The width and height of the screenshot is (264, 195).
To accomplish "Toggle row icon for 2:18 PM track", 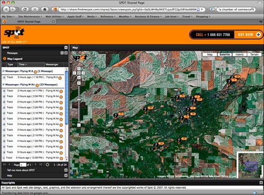I will click(x=4, y=135).
